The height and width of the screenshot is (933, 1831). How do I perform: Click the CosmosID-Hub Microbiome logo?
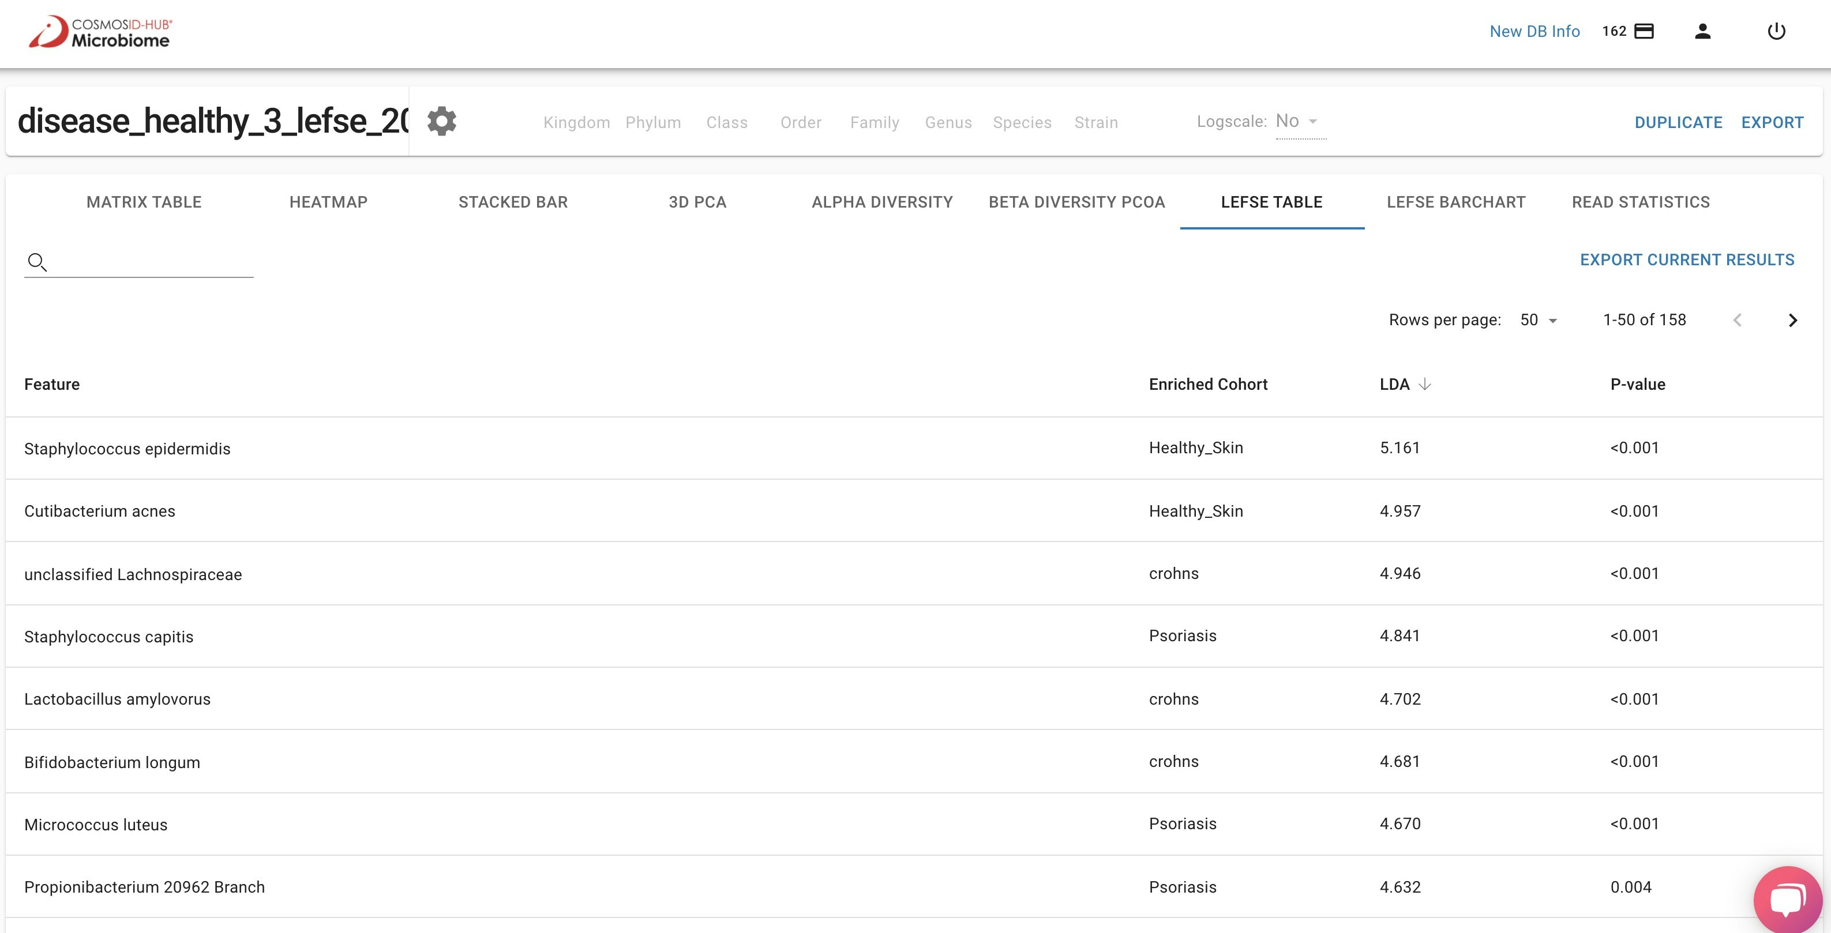click(100, 33)
